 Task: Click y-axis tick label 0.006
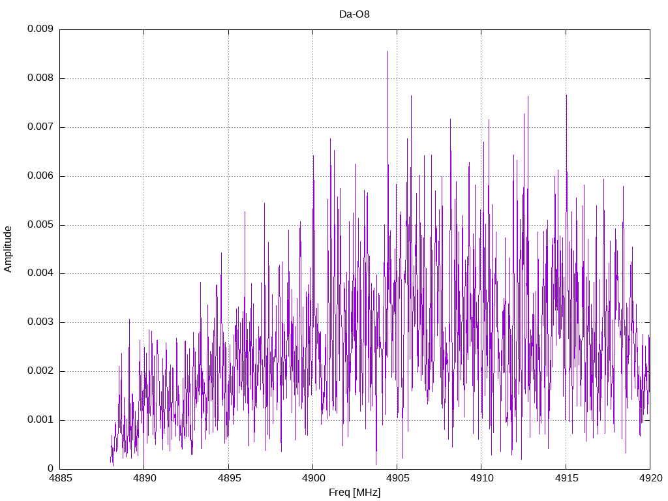pos(40,176)
